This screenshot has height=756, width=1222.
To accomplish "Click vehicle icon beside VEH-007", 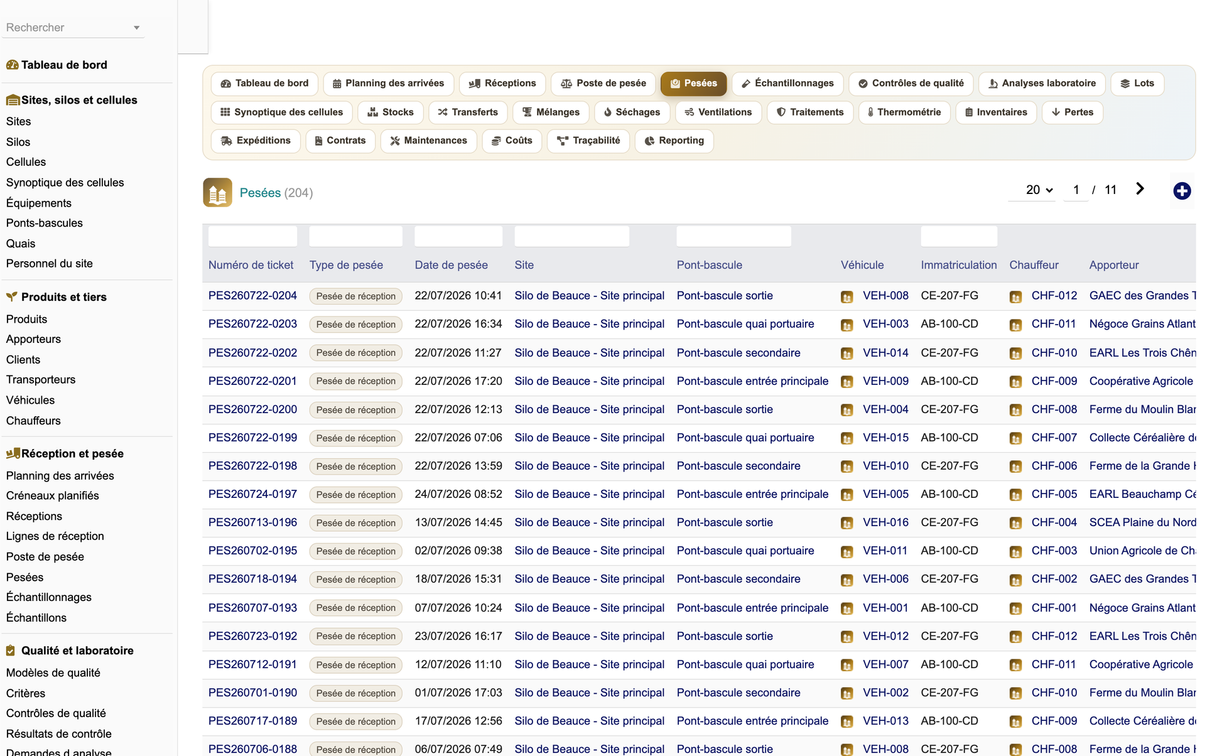I will pos(847,665).
